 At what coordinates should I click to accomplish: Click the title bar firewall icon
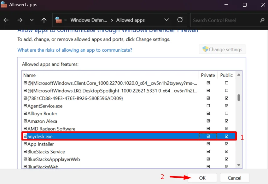coord(4,4)
